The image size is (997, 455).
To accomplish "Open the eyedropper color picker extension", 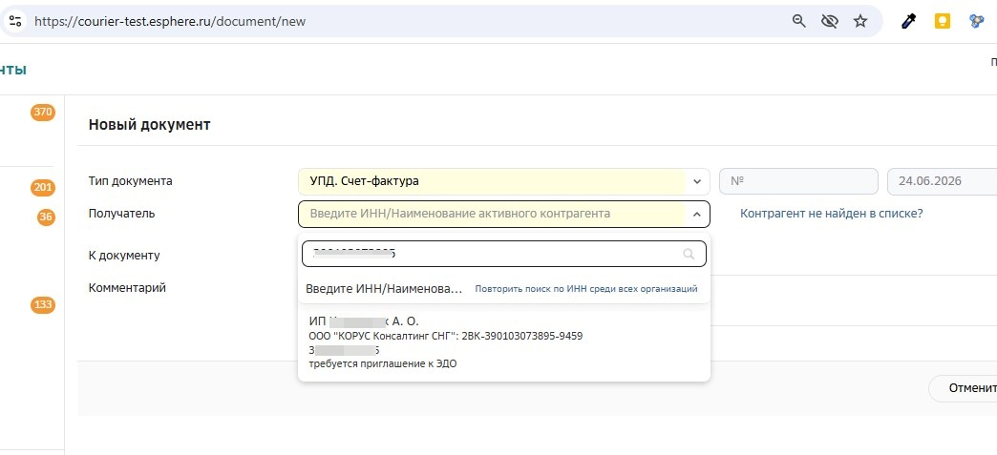I will click(909, 21).
